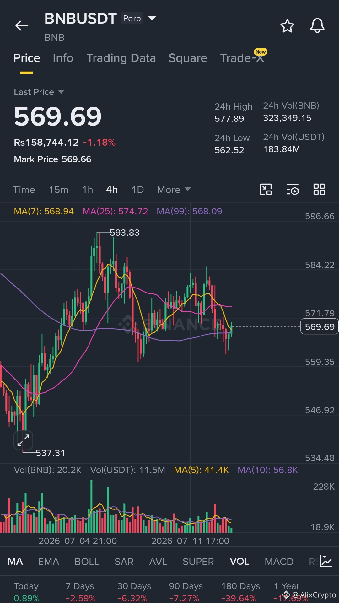
Task: Toggle the VOL sub-indicator
Action: coord(239,561)
